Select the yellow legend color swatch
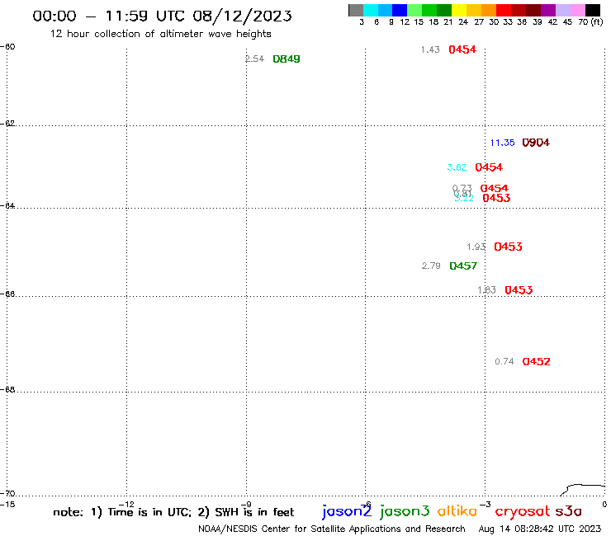 [x=459, y=10]
